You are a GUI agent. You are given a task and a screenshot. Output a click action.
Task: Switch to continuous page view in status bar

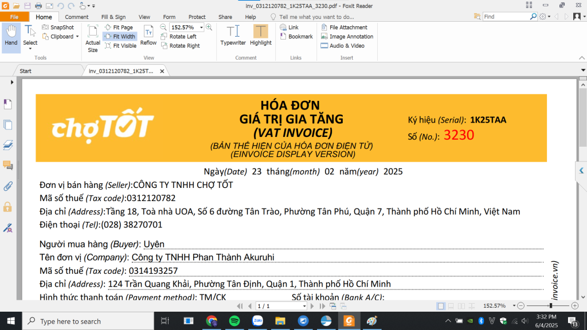(x=451, y=306)
